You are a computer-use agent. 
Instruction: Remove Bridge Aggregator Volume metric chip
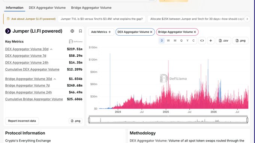(195, 32)
